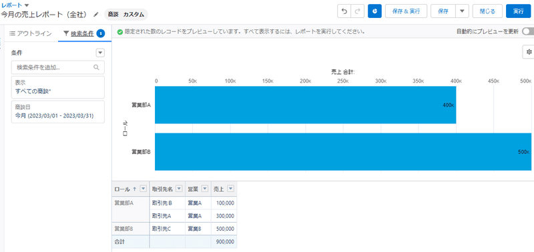Click 売上 合計 chart axis title

(x=343, y=72)
